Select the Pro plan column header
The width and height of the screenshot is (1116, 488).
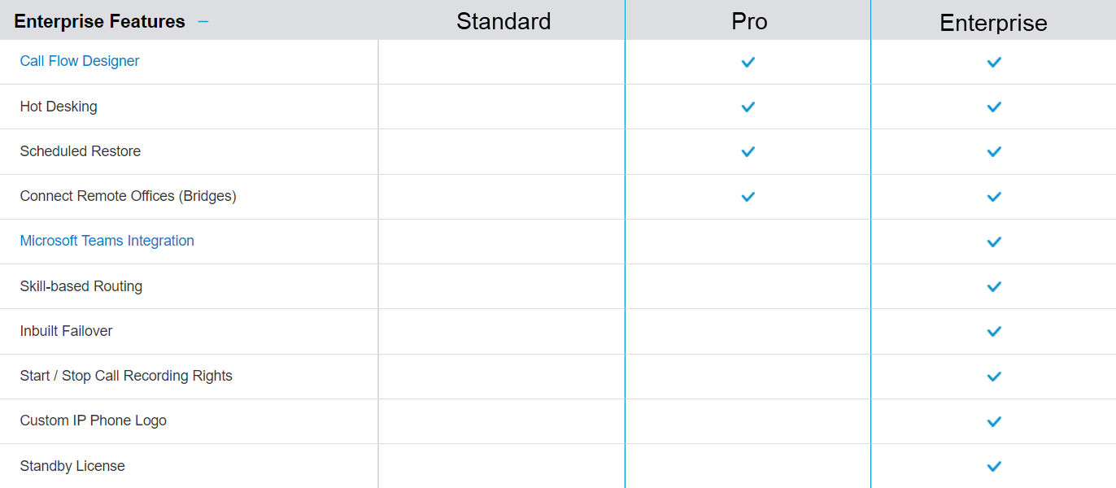point(749,21)
